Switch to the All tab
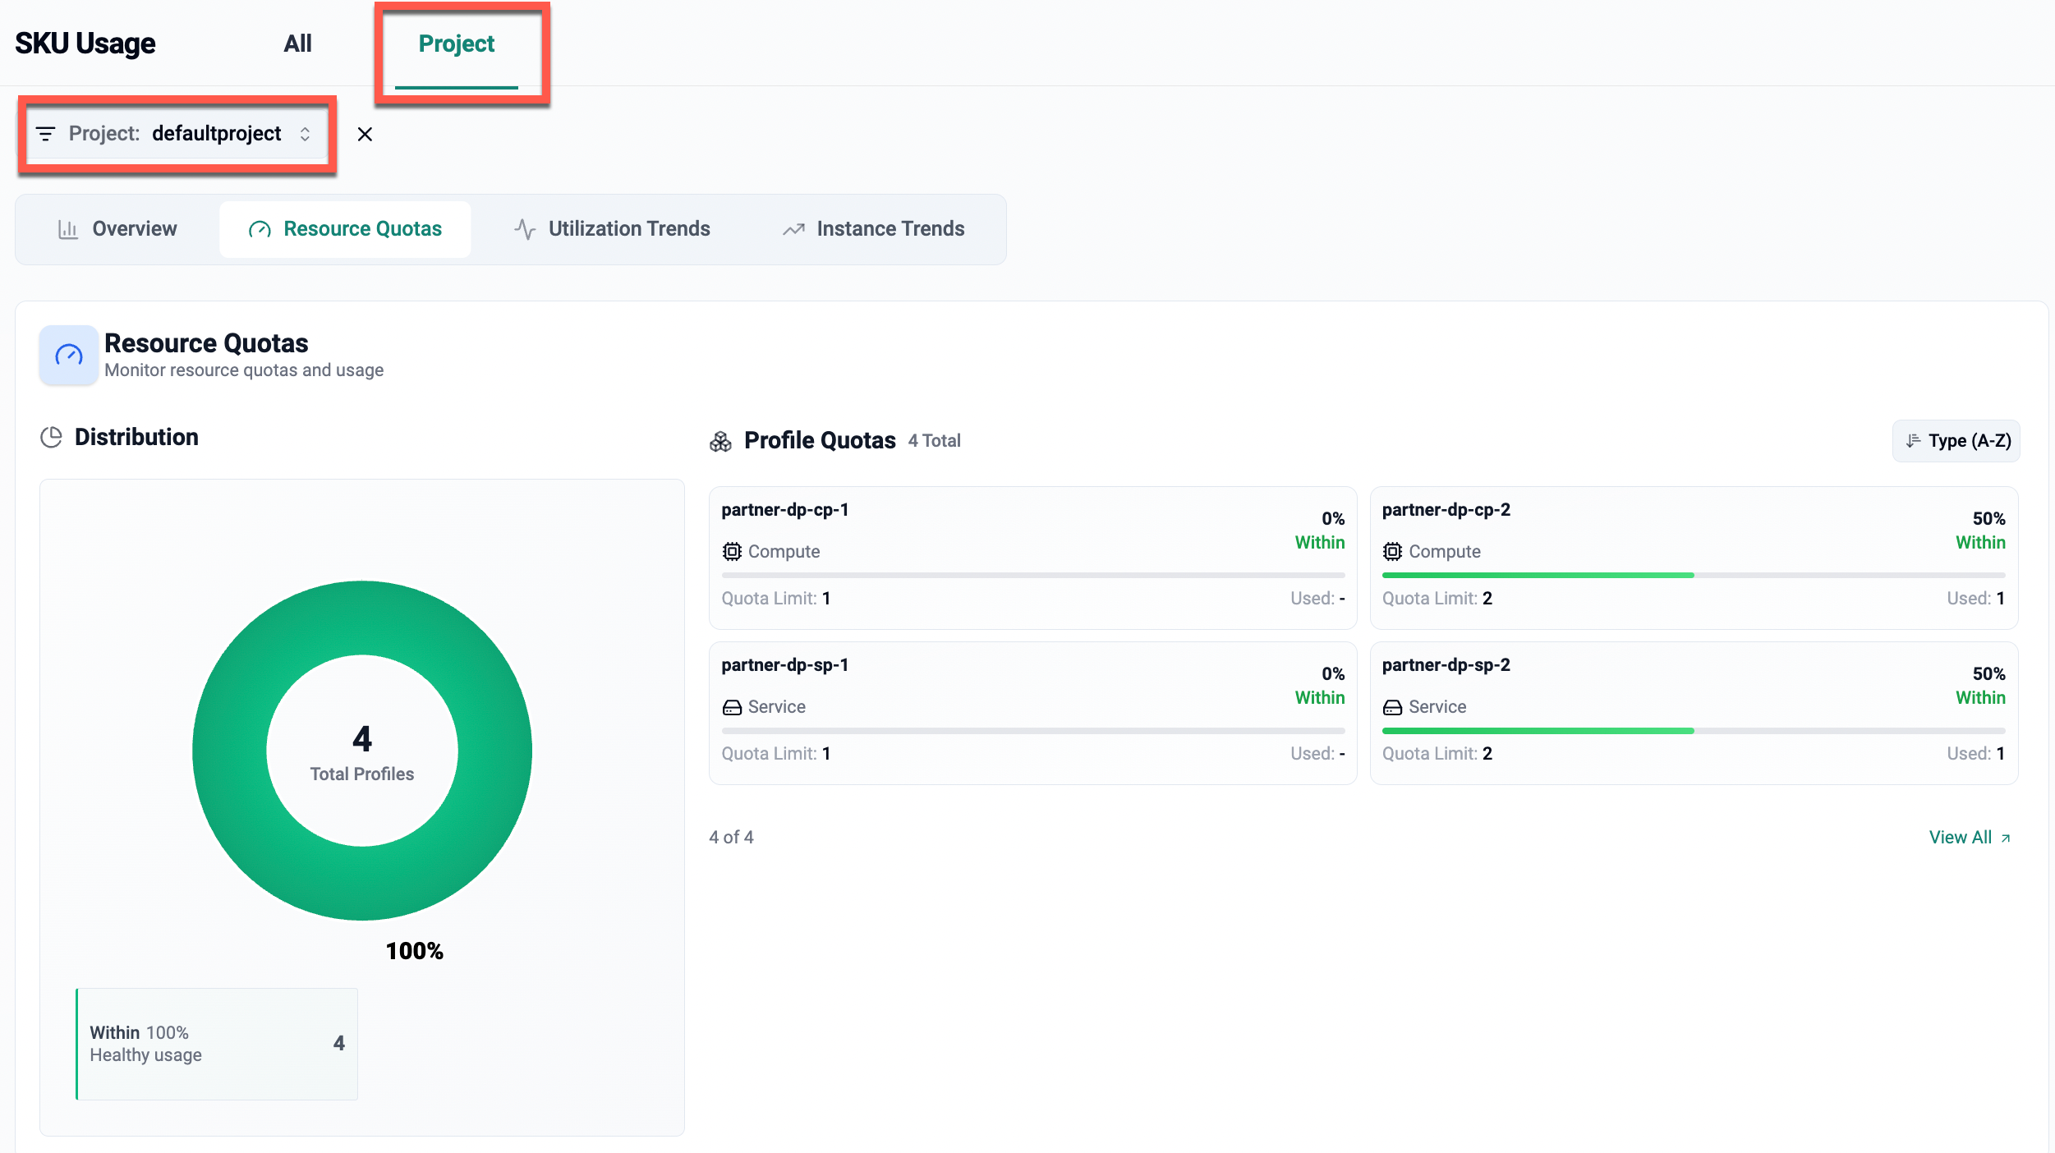Viewport: 2055px width, 1153px height. [297, 44]
